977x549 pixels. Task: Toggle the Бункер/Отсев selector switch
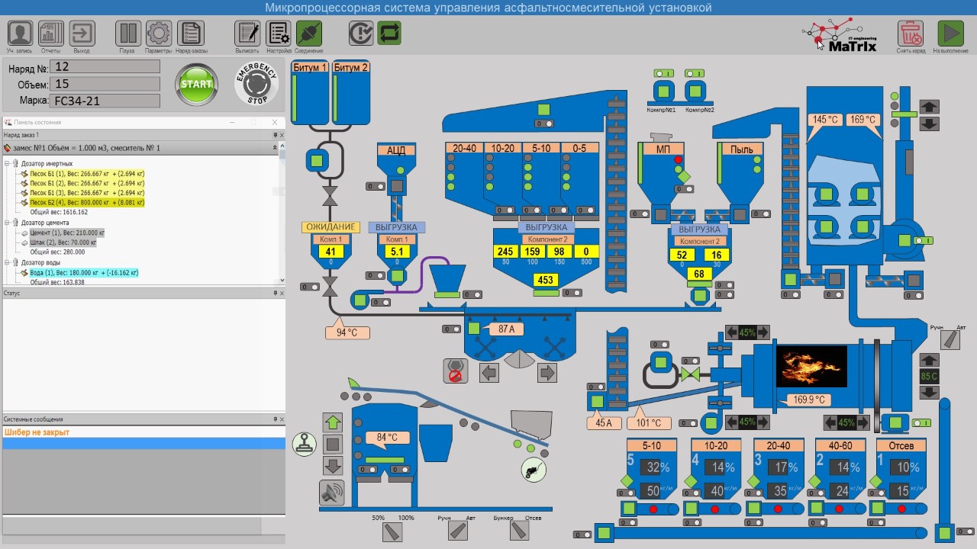pyautogui.click(x=521, y=531)
